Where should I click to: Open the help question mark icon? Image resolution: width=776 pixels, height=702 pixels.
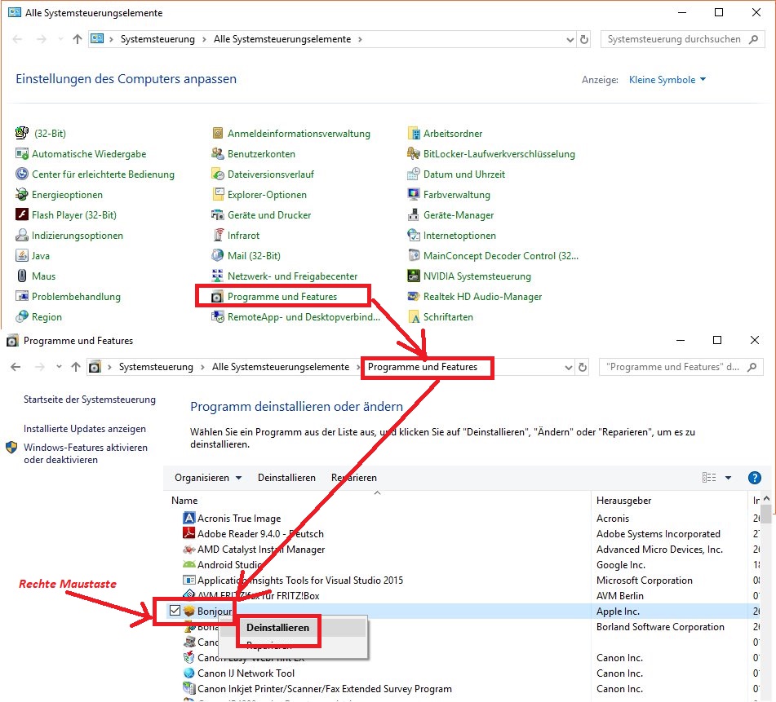(x=754, y=478)
